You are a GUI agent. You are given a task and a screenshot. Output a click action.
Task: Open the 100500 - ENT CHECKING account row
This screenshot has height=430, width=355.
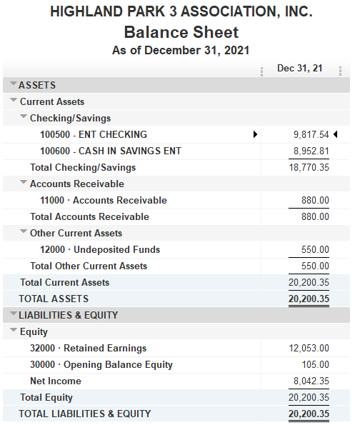click(x=176, y=135)
